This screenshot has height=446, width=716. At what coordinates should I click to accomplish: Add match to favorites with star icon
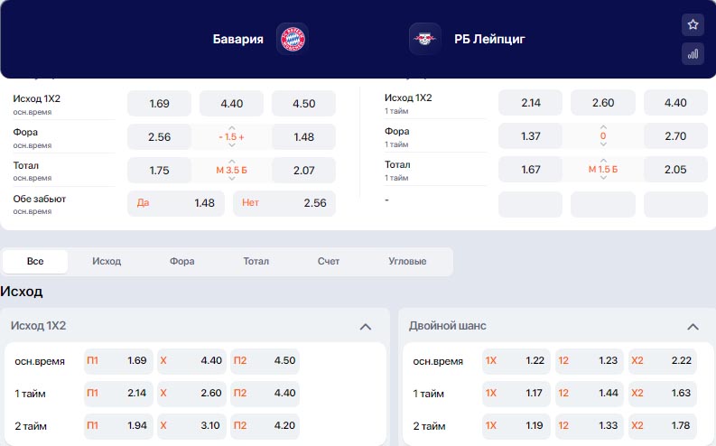[x=693, y=24]
